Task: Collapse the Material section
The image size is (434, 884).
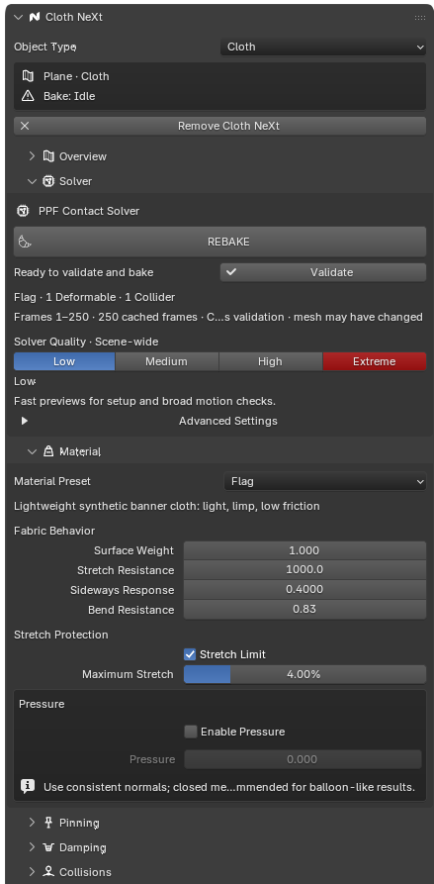Action: tap(32, 451)
